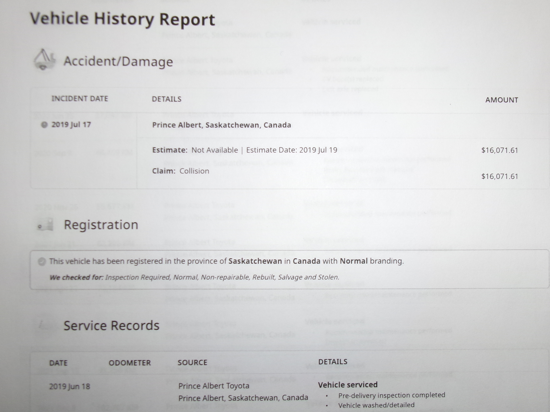Click Prince Albert Toyota service source
This screenshot has height=412, width=550.
pyautogui.click(x=214, y=386)
